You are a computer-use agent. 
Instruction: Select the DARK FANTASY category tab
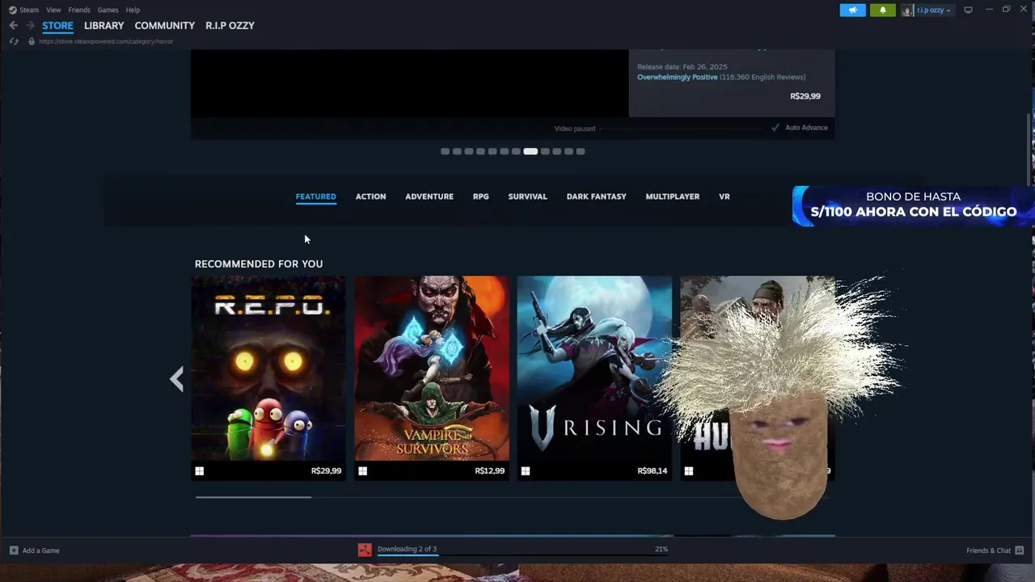pos(596,196)
